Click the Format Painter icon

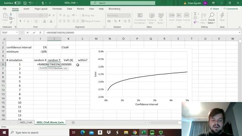[x=11, y=22]
